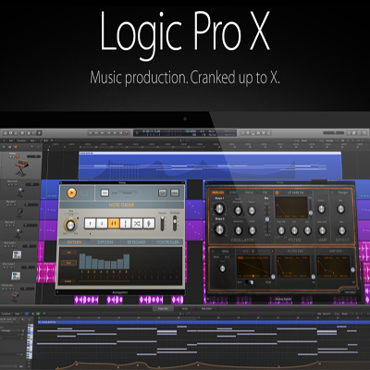370x370 pixels.
Task: Click the Latch button in Arpeggiator
Action: (x=105, y=193)
